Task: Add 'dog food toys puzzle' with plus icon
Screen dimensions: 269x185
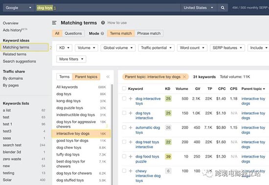Action: coord(131,157)
